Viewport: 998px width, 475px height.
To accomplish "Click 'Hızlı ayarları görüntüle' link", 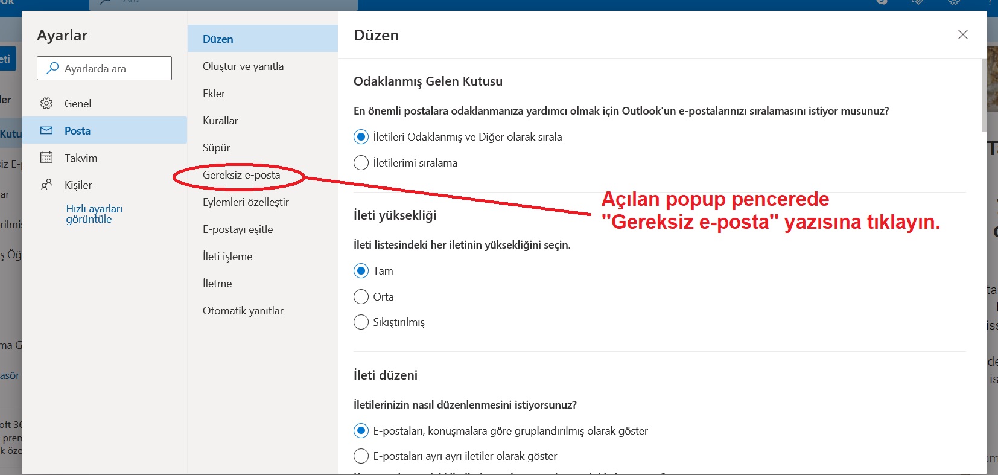I will coord(94,214).
